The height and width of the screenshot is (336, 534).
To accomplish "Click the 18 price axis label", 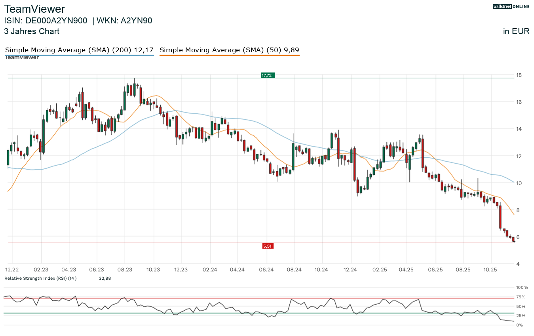I will point(518,75).
